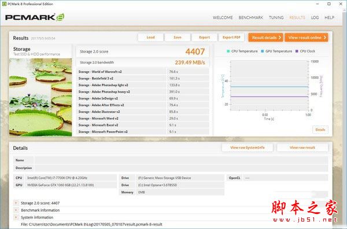Click the Load button

(x=150, y=38)
